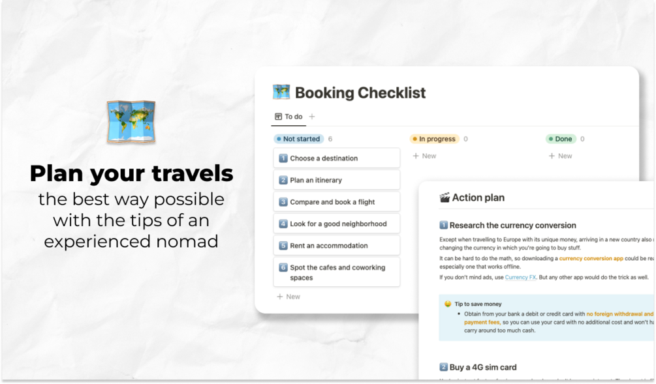Click the world map icon above the headline

point(131,122)
